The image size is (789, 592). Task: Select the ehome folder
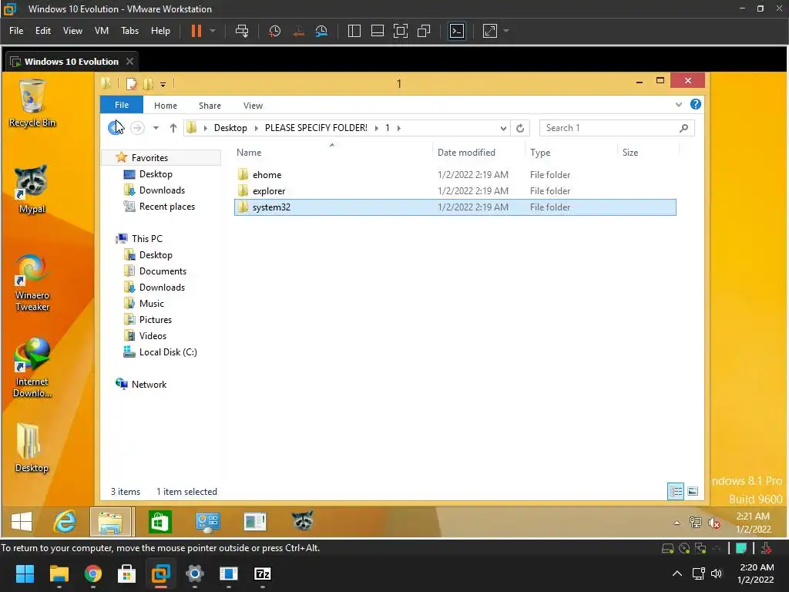(455, 175)
